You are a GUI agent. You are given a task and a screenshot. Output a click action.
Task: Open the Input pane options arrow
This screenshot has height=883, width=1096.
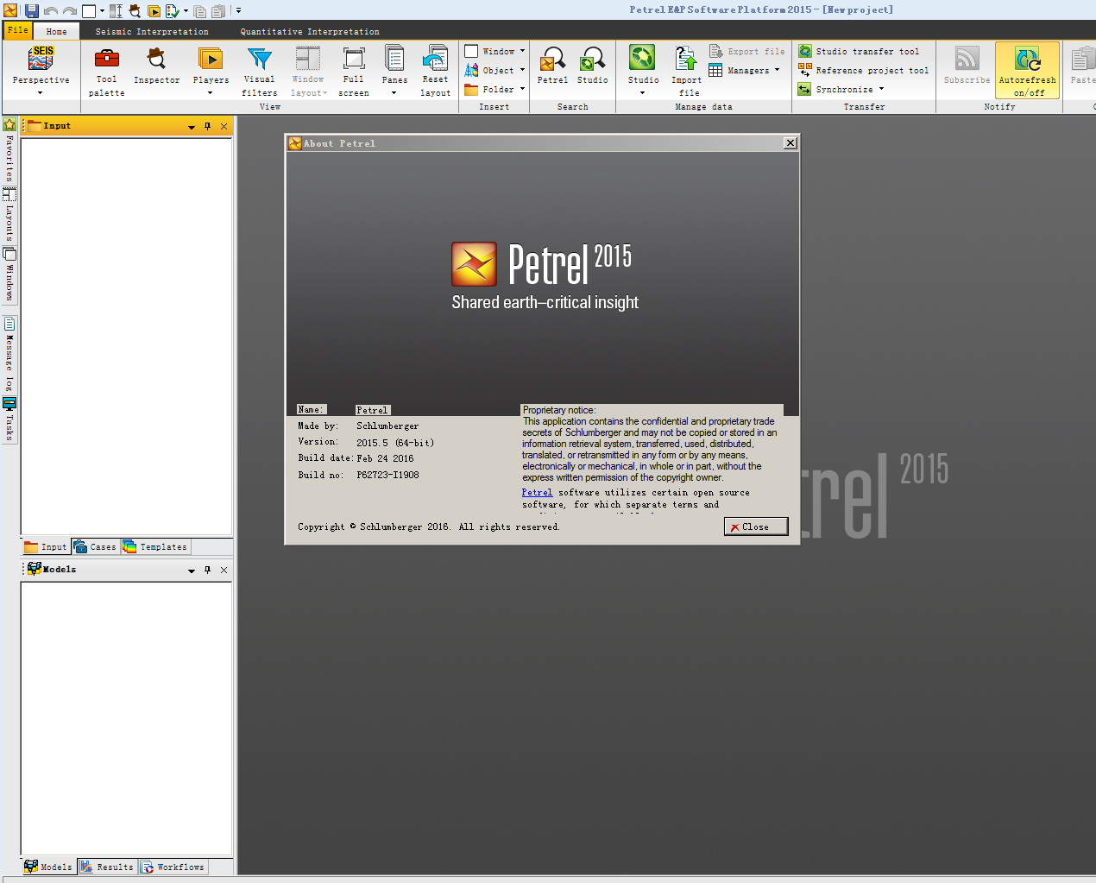(x=192, y=127)
